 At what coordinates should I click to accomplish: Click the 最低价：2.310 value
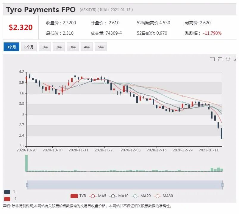(60, 33)
